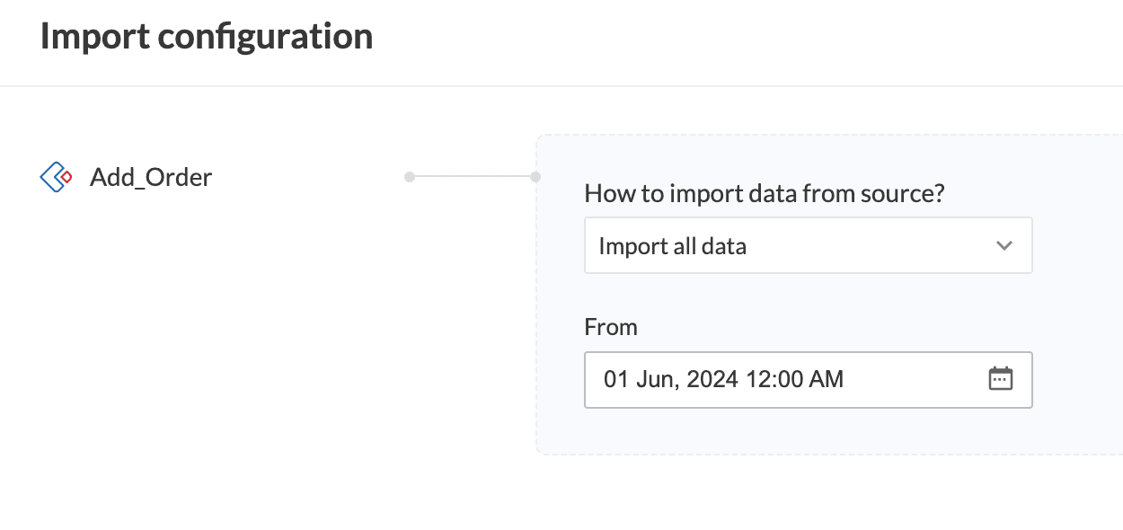This screenshot has height=530, width=1123.
Task: Click the year "2024" in From date
Action: (713, 379)
